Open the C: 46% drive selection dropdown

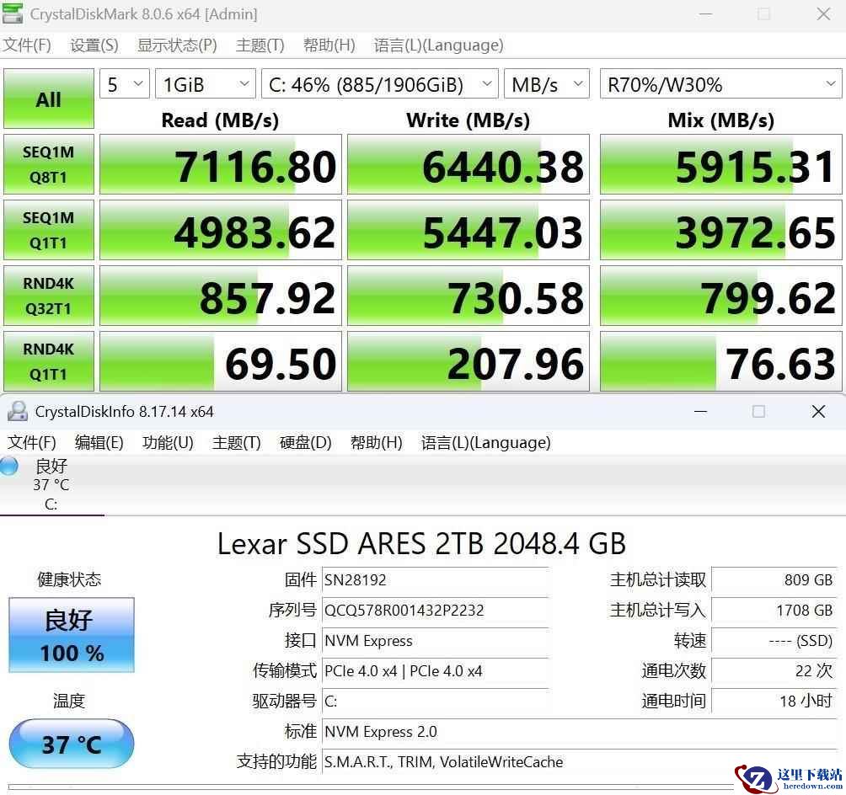point(379,84)
